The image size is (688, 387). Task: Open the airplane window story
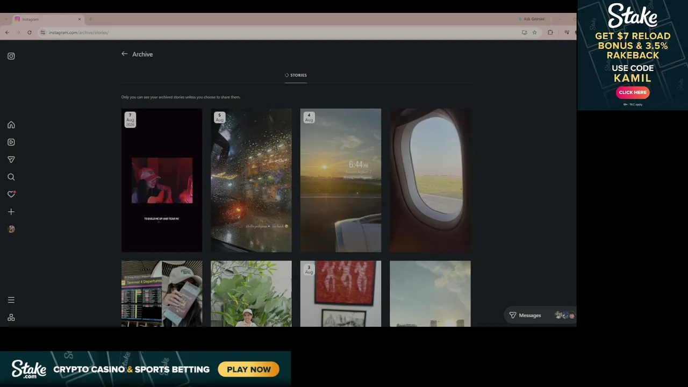[x=430, y=180]
